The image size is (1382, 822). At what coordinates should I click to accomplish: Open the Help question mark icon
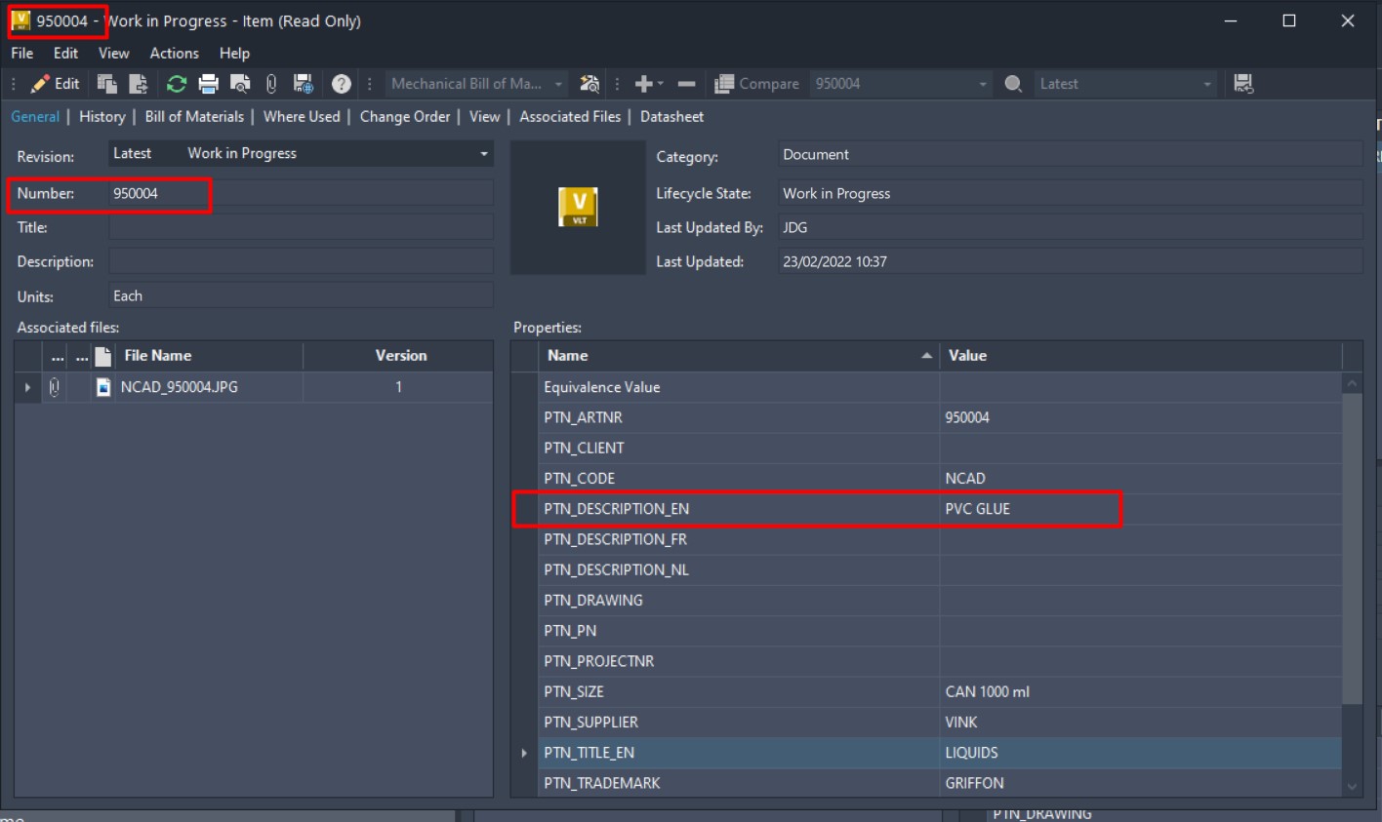point(342,83)
